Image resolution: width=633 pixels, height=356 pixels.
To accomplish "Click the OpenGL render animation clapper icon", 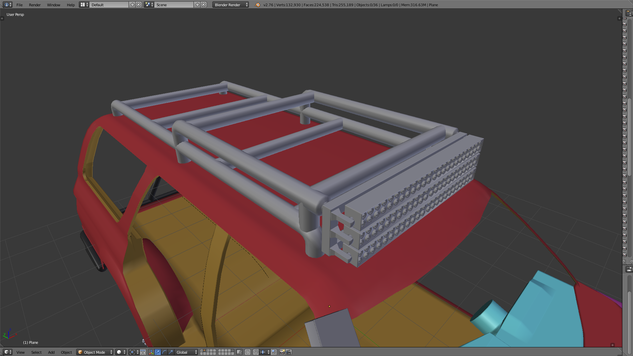I will (288, 352).
